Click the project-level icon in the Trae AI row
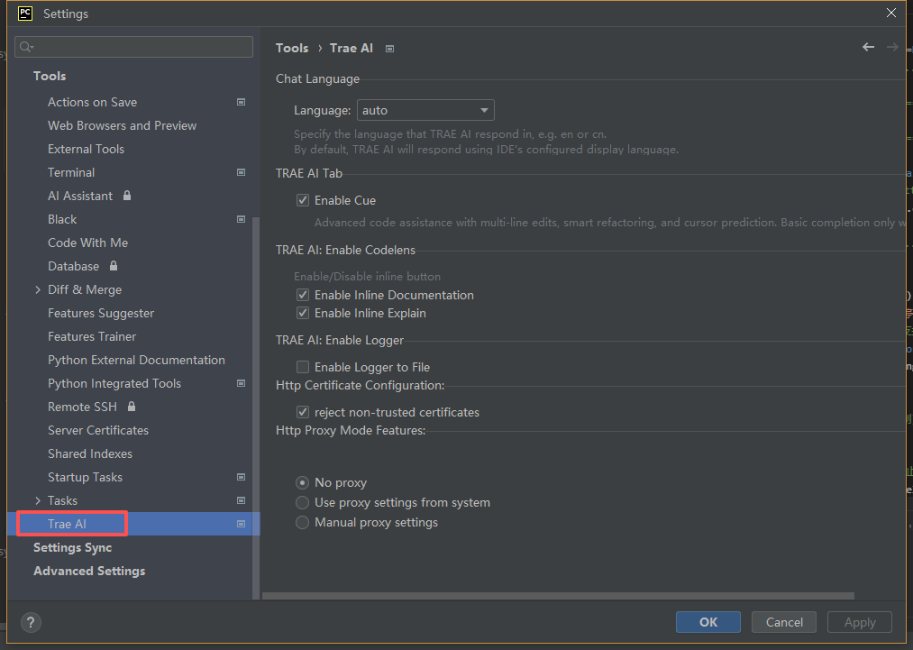This screenshot has width=913, height=650. click(x=241, y=524)
